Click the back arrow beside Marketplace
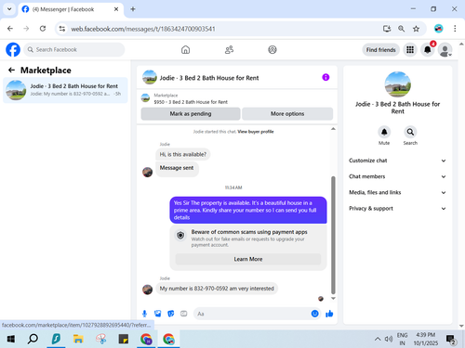This screenshot has height=348, width=465. (x=11, y=71)
